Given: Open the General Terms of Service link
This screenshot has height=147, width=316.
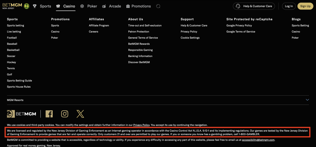Looking at the screenshot, I should (x=143, y=38).
